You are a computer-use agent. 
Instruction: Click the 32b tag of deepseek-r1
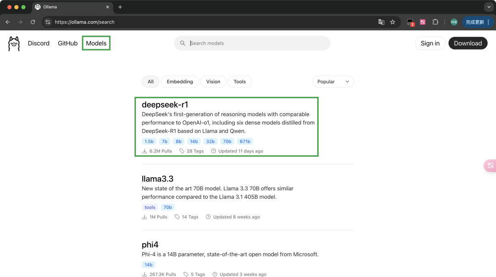point(210,141)
